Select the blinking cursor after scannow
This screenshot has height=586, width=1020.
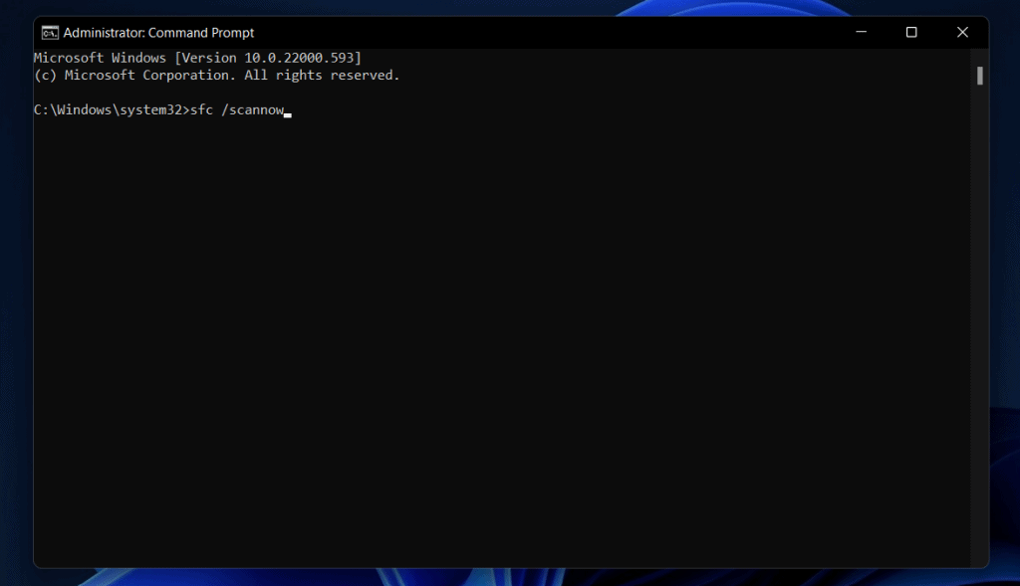click(x=288, y=112)
